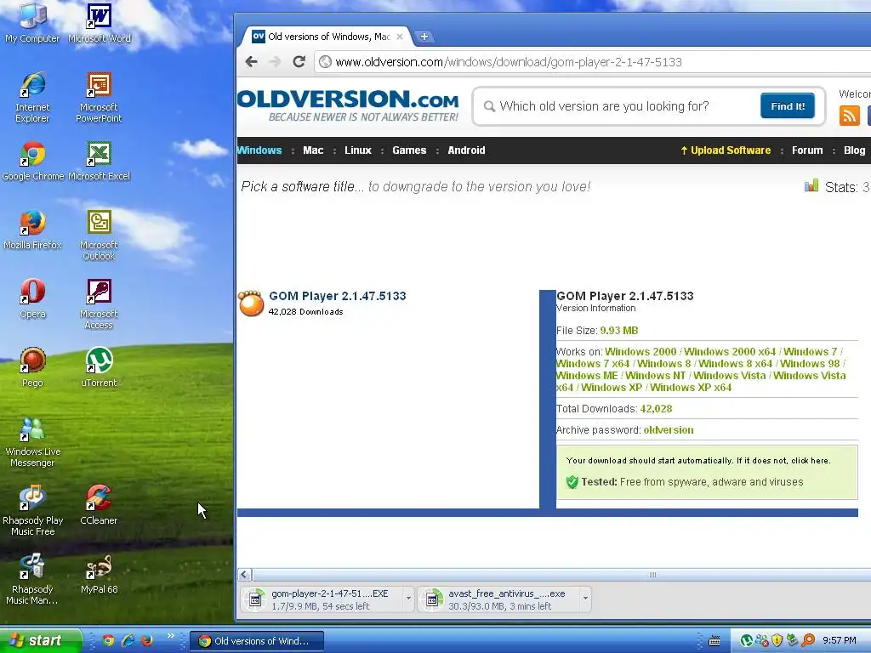Open the Google Chrome desktop shortcut
The height and width of the screenshot is (653, 871).
32,161
